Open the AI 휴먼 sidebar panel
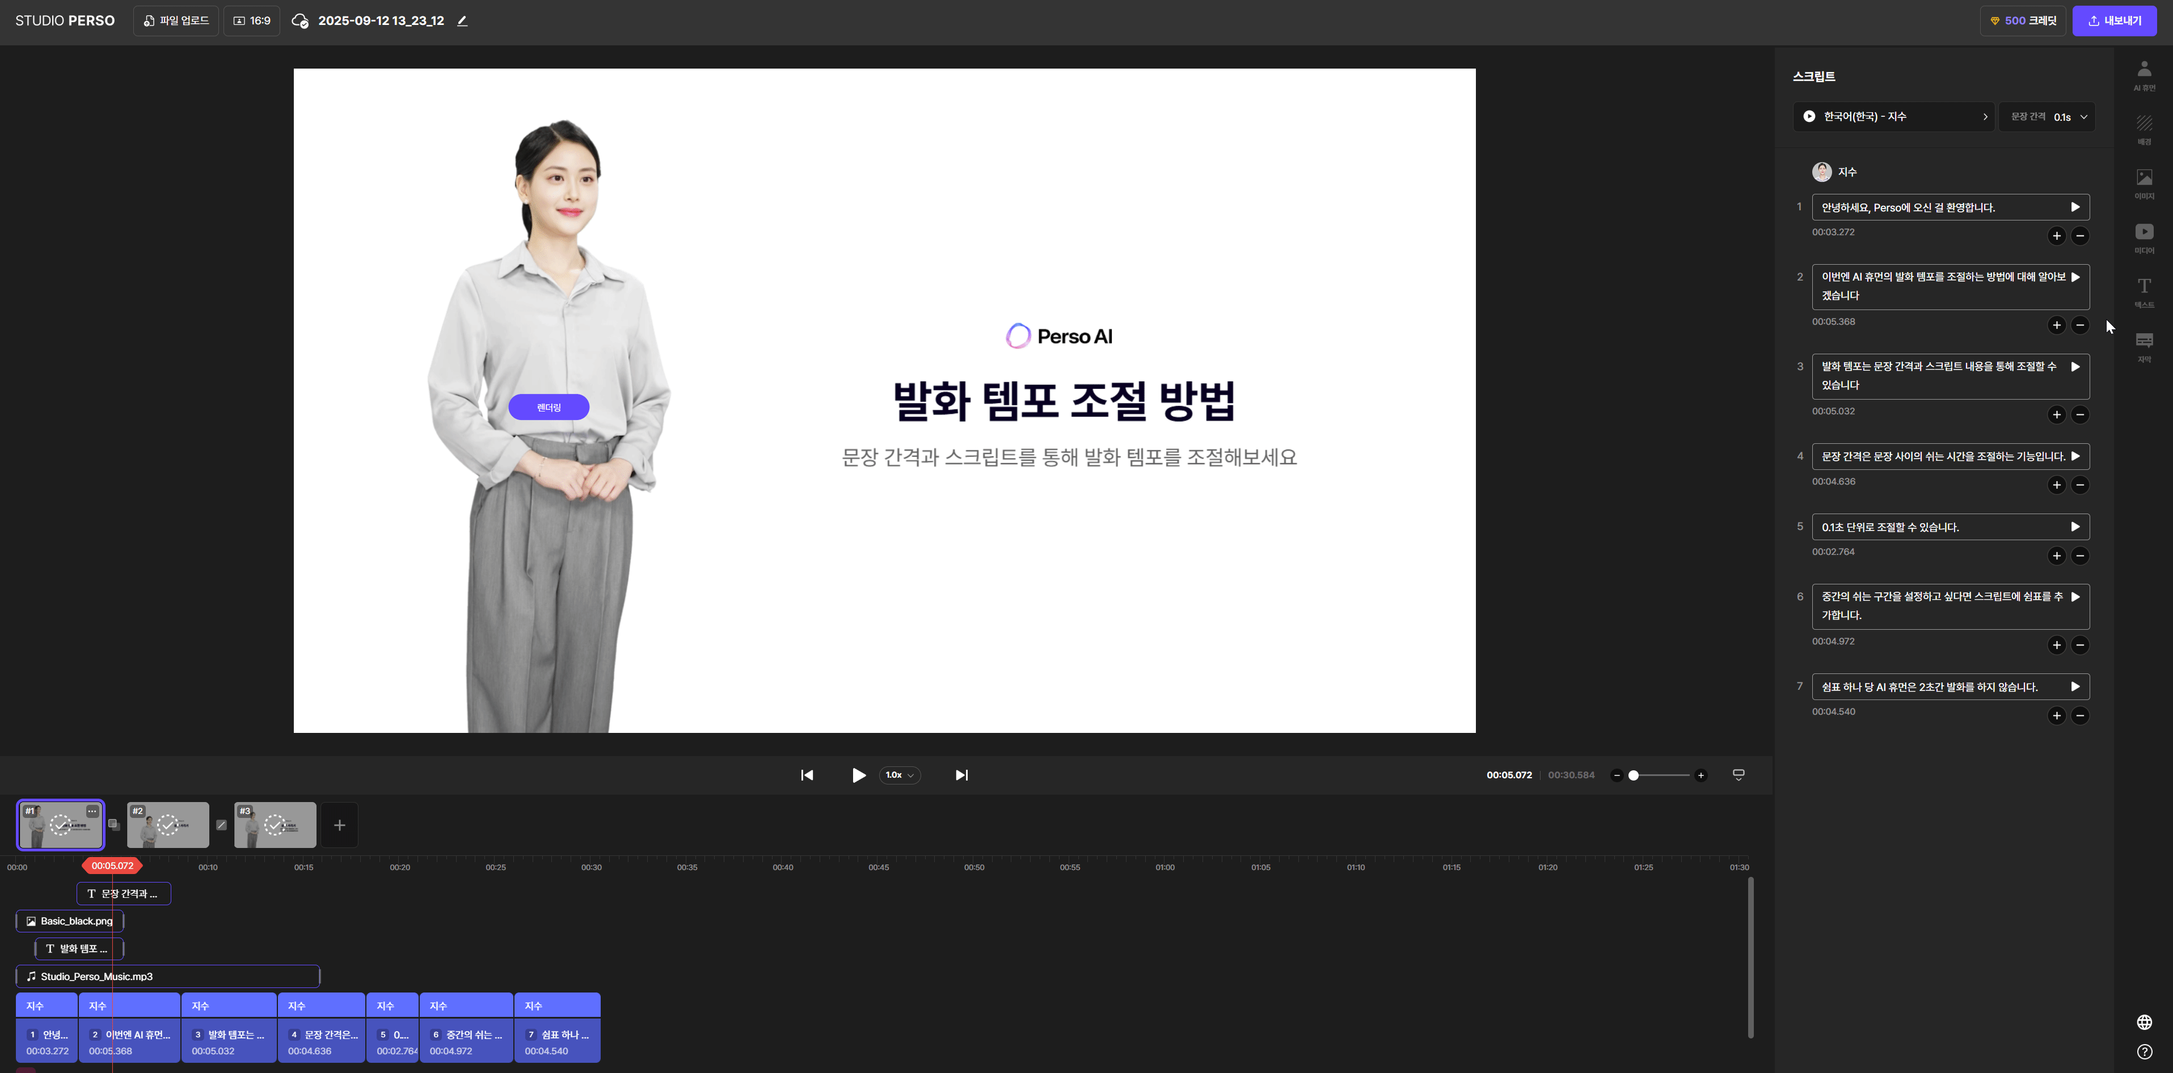 coord(2144,74)
